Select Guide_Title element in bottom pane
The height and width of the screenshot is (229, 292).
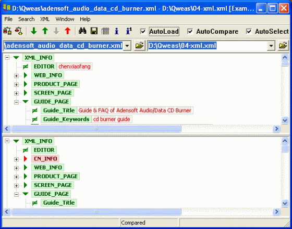(59, 203)
